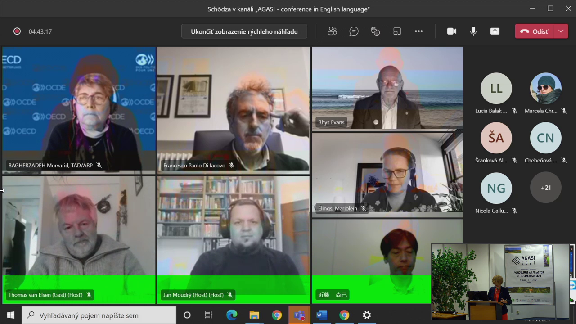
Task: Open the reactions and raise hand icon
Action: coord(375,31)
